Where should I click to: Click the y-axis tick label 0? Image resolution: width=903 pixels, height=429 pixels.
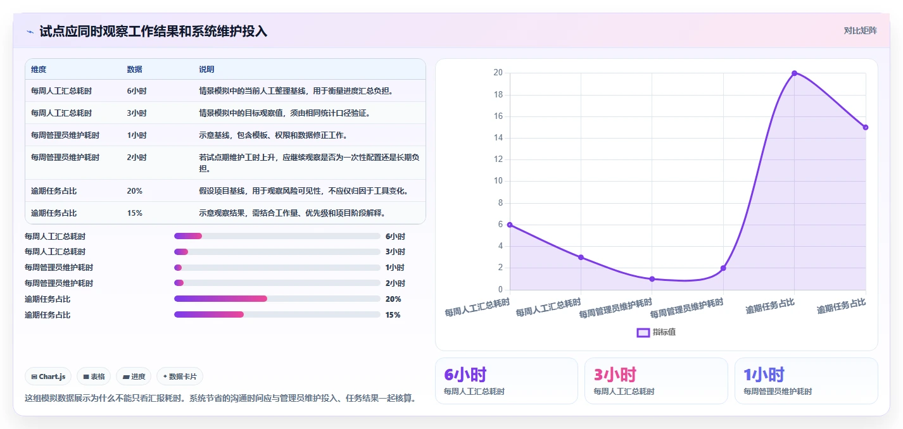point(500,289)
